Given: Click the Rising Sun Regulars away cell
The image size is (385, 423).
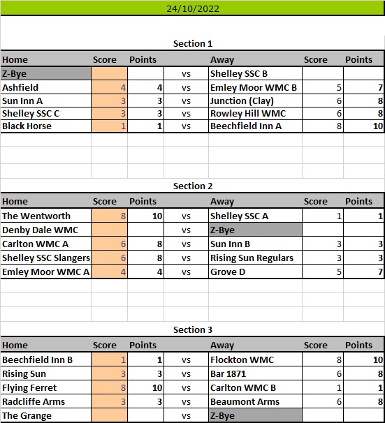Looking at the screenshot, I should coord(255,258).
